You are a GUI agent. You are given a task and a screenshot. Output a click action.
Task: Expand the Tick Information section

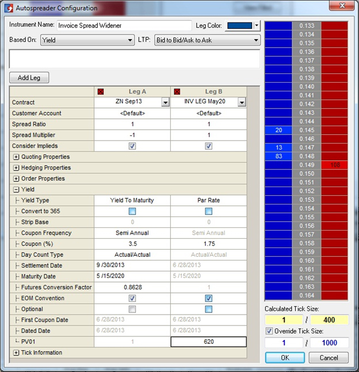click(x=16, y=352)
